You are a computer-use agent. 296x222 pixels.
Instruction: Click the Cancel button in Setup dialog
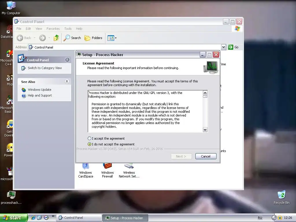206,156
